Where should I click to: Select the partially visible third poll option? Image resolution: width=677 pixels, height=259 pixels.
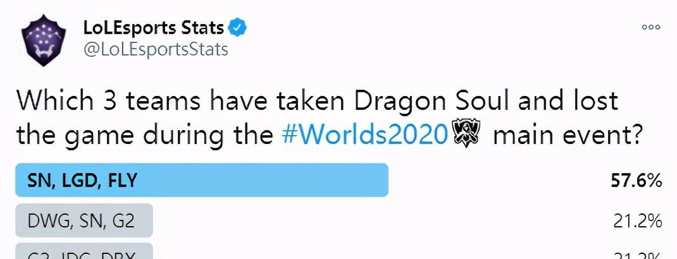[84, 251]
